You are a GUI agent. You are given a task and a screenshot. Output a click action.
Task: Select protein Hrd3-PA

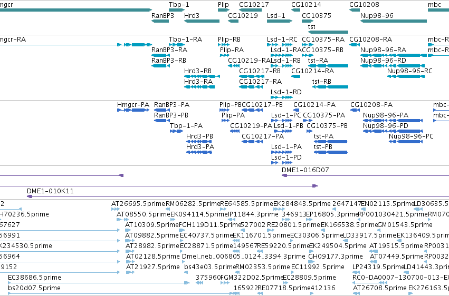[199, 152]
